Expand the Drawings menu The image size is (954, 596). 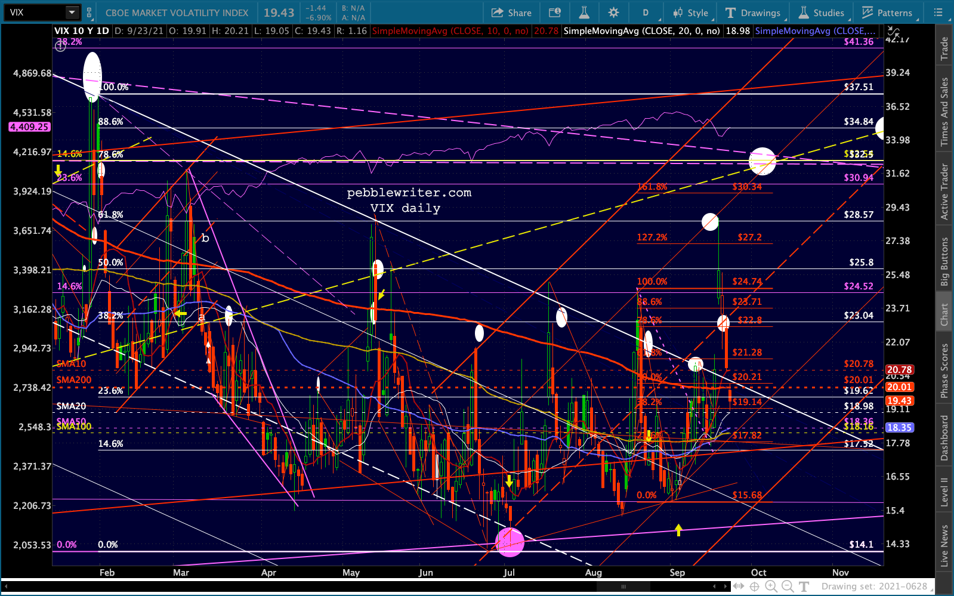753,13
